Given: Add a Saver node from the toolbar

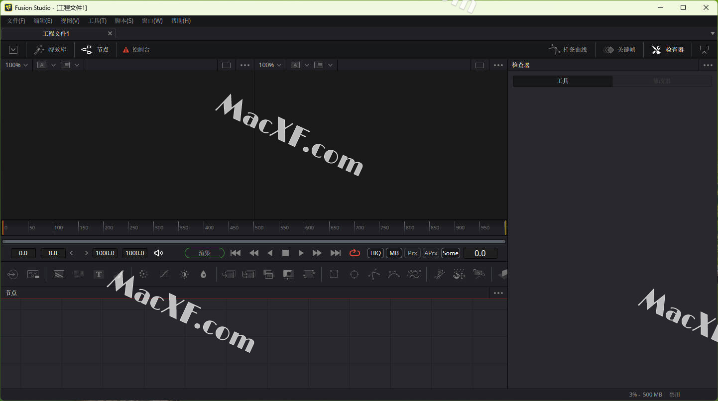Looking at the screenshot, I should [x=33, y=274].
